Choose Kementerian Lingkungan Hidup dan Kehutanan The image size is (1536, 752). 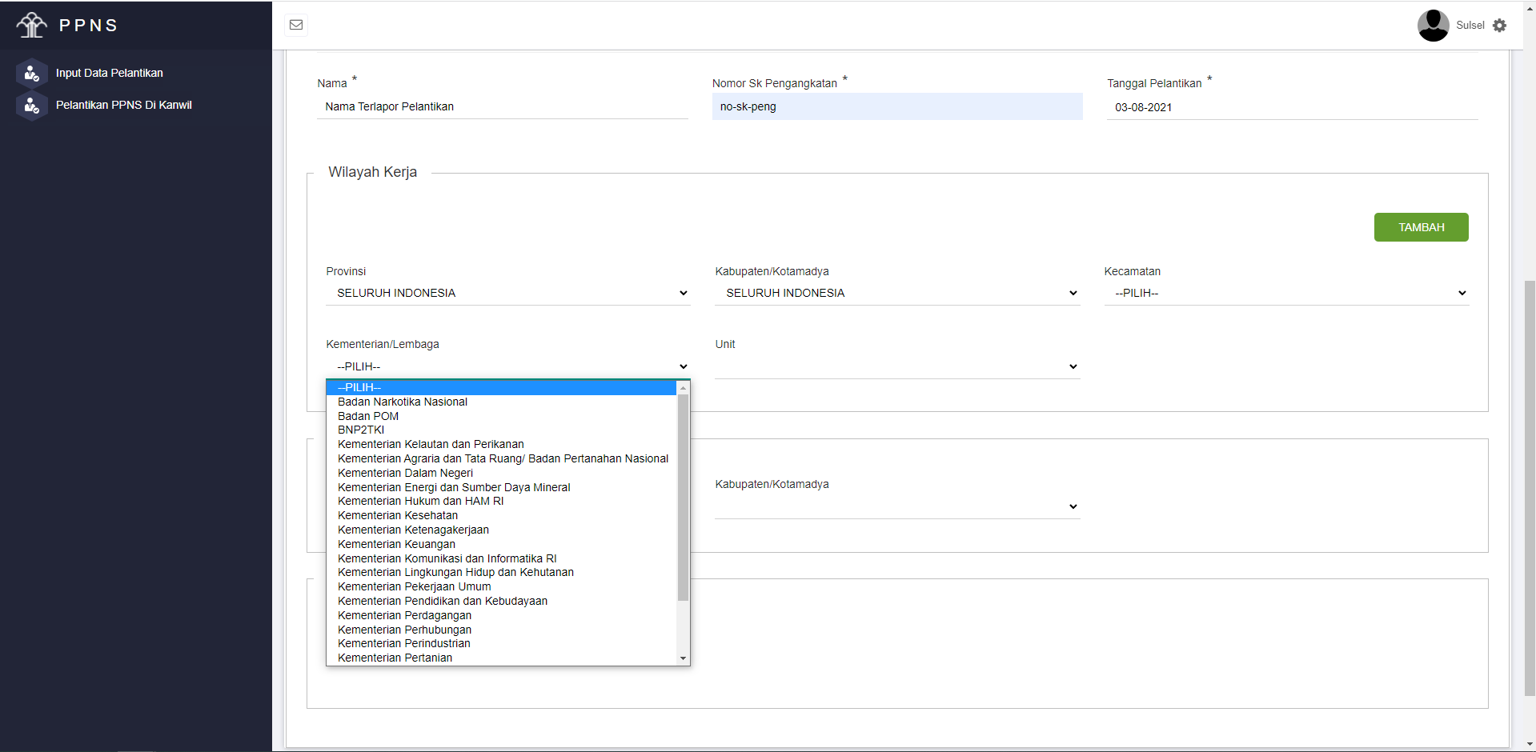[502, 572]
